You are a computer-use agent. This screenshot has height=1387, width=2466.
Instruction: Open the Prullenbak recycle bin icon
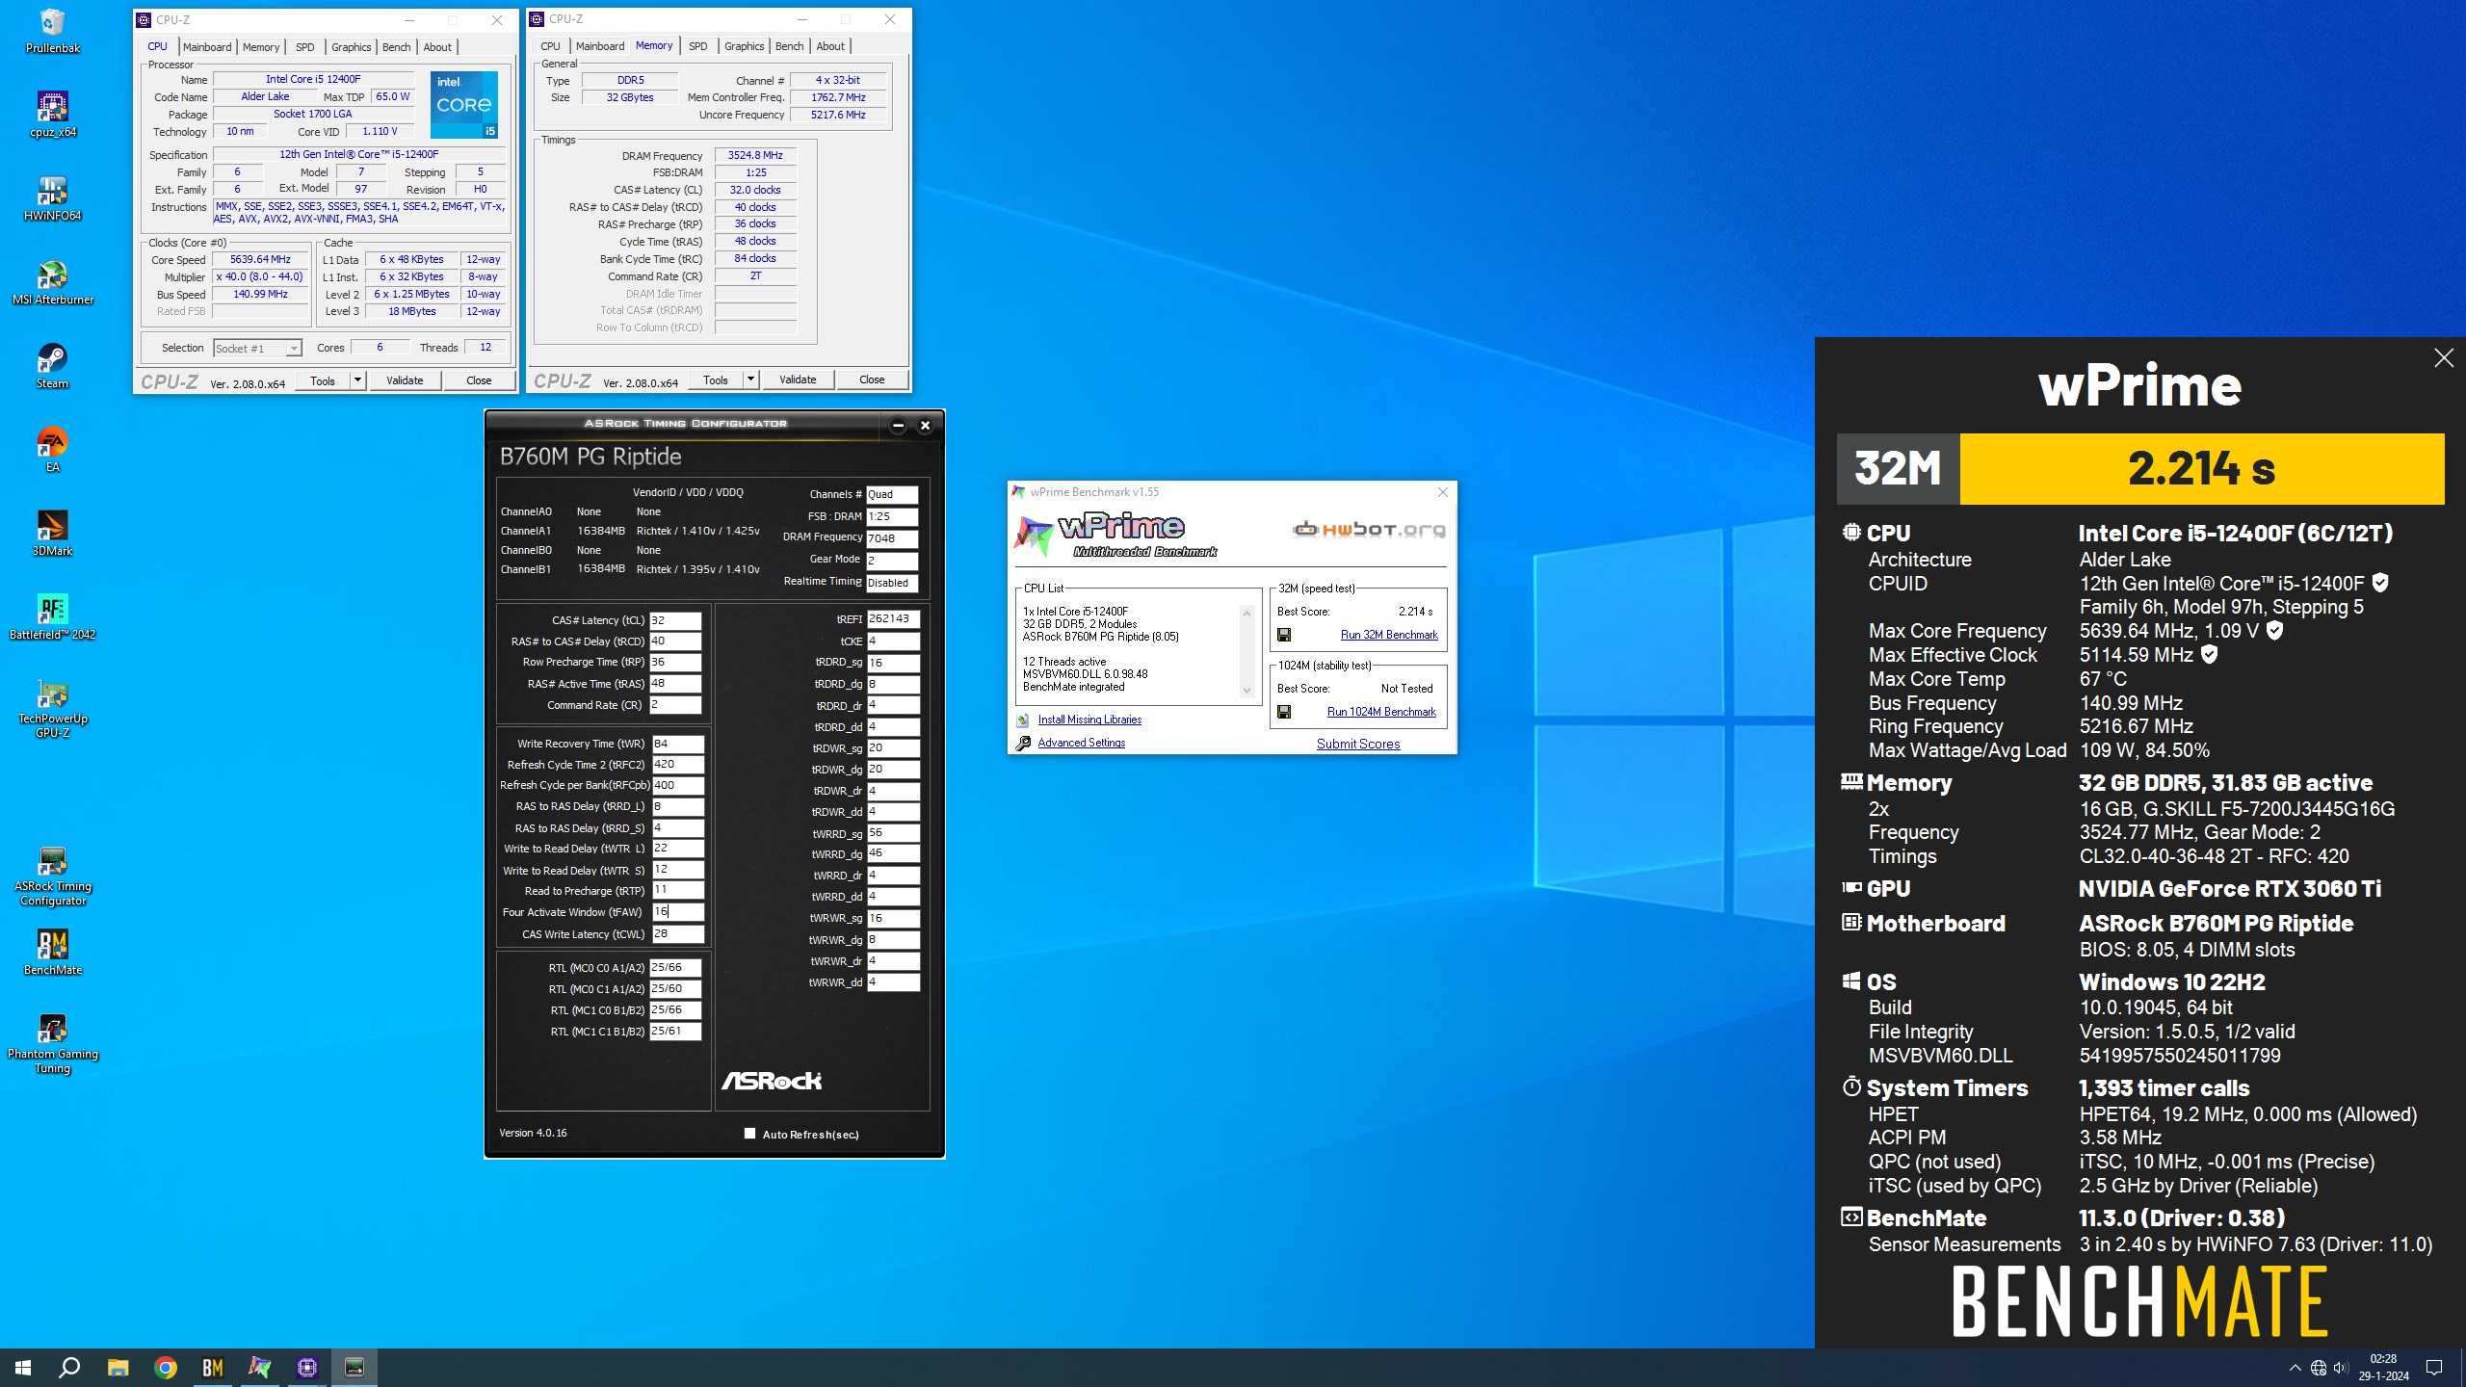click(x=52, y=31)
